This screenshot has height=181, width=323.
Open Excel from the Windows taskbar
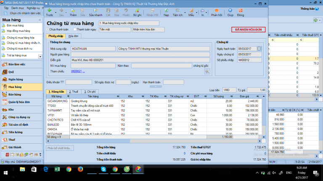click(57, 169)
